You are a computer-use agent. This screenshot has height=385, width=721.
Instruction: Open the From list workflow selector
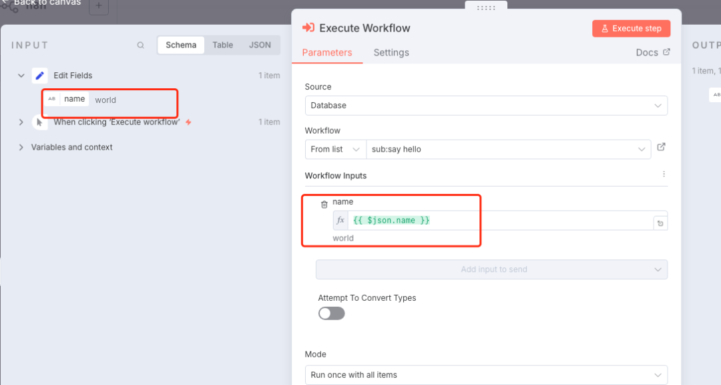click(335, 149)
